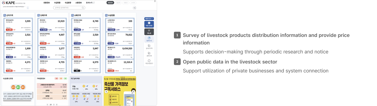The width and height of the screenshot is (377, 106).
Task: Click the search input field
Action: point(70,8)
